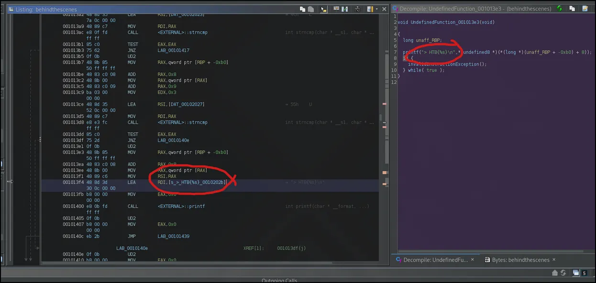Toggle mouse hover mode cursor icon

tap(324, 9)
